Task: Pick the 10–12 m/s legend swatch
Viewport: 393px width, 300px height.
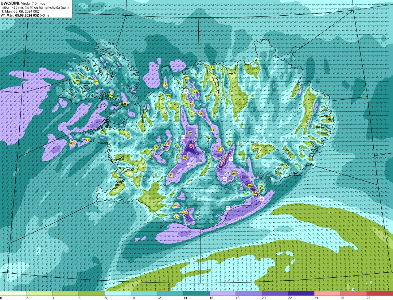Action: pos(144,294)
